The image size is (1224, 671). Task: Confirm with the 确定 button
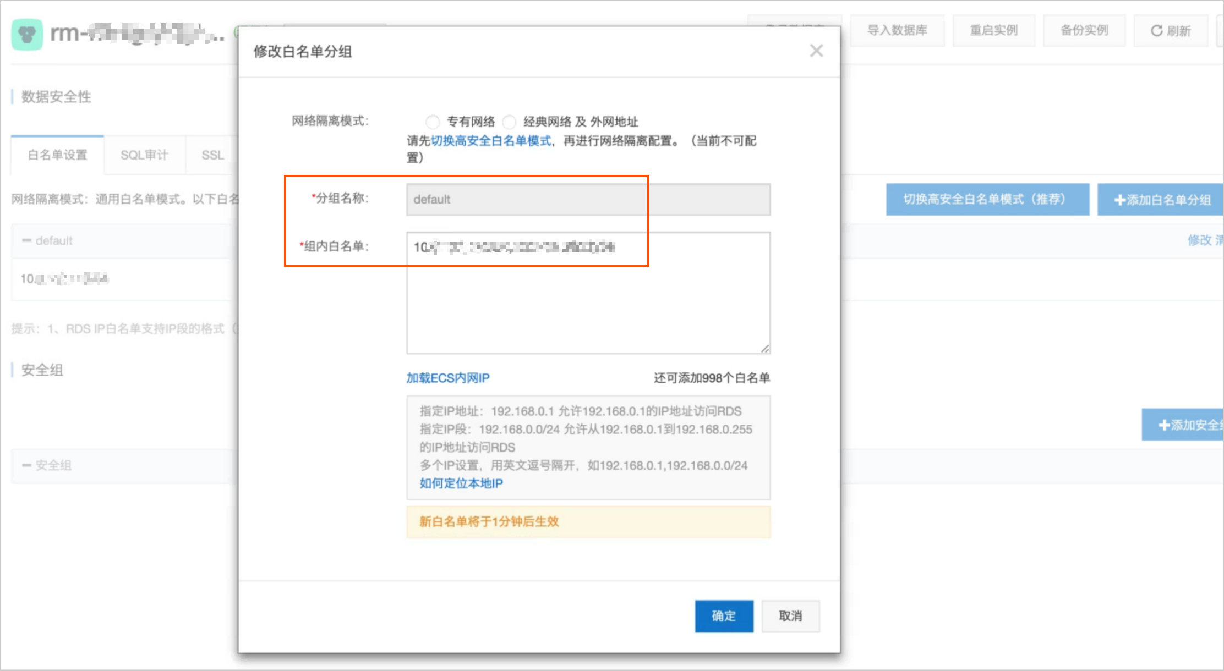(x=724, y=616)
